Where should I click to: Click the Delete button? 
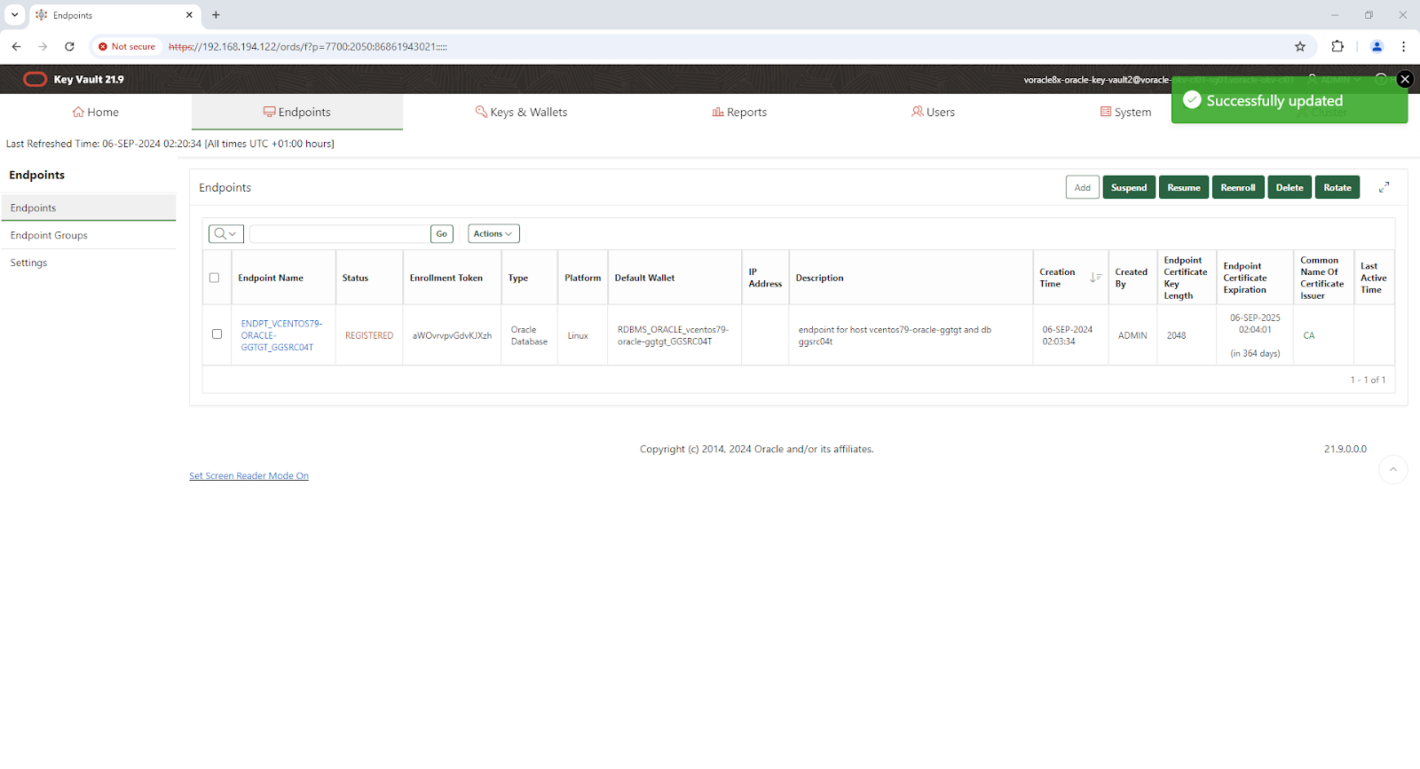(1290, 187)
